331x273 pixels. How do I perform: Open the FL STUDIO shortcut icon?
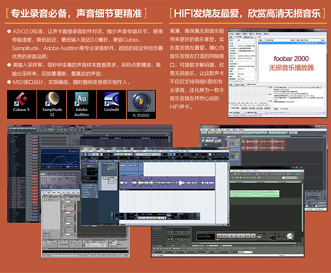pos(141,104)
